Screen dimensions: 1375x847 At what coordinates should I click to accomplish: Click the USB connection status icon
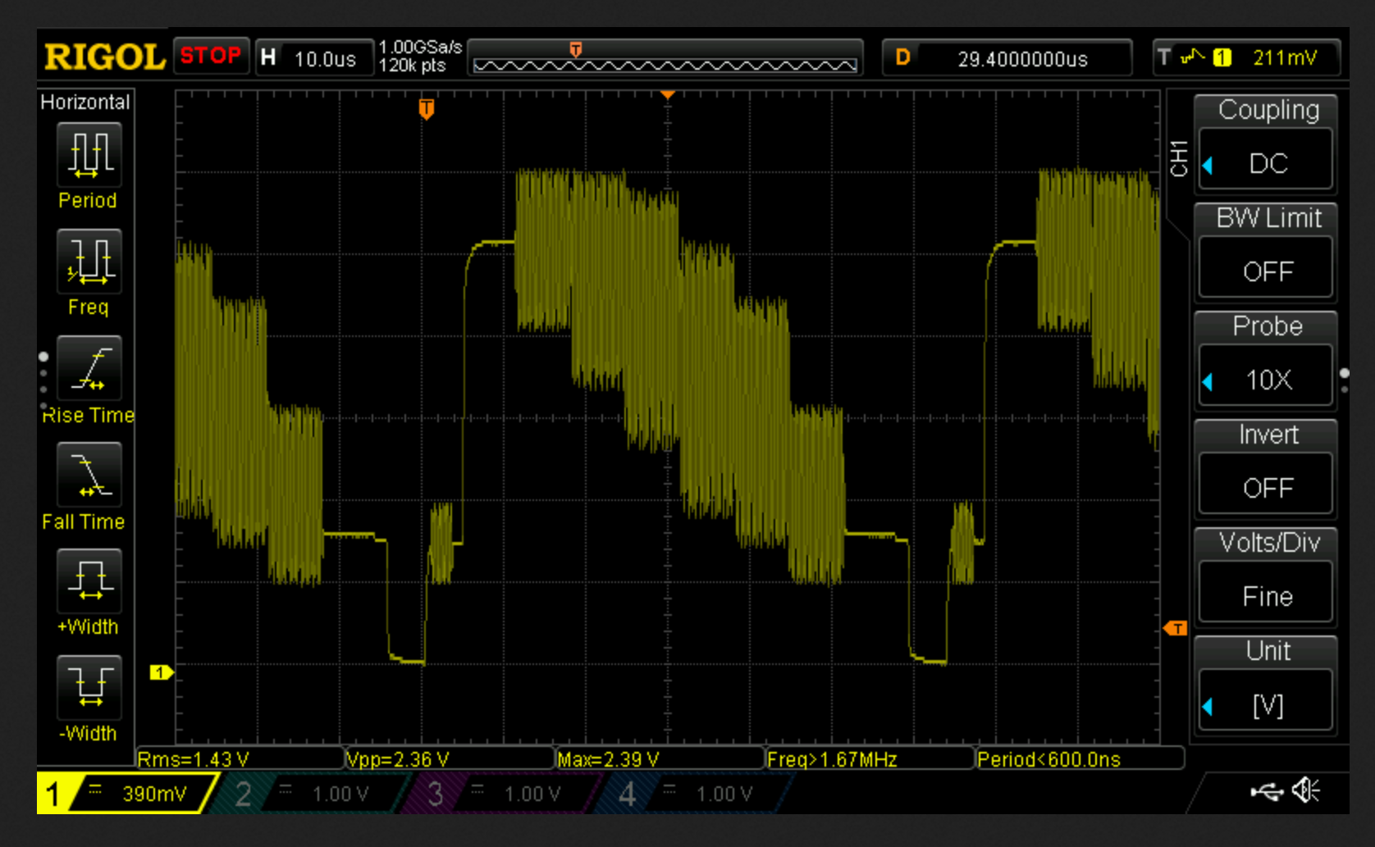click(x=1267, y=791)
